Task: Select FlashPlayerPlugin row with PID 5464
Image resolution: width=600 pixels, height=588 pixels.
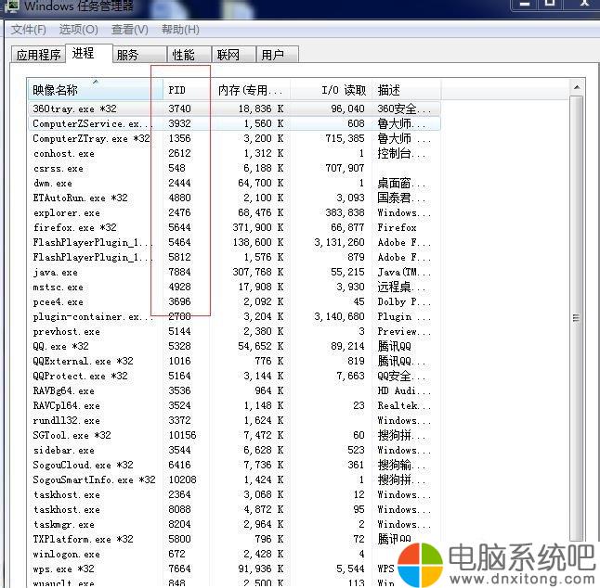Action: pos(234,243)
